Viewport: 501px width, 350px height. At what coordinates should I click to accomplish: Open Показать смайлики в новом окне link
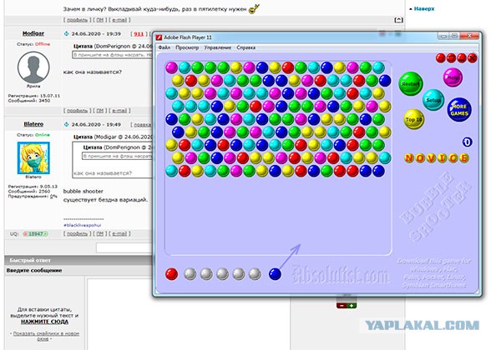point(46,336)
